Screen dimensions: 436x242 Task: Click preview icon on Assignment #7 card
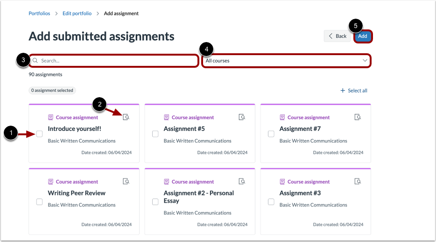[358, 117]
